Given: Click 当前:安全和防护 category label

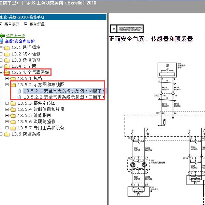Looking at the screenshot, I should click(x=20, y=41).
